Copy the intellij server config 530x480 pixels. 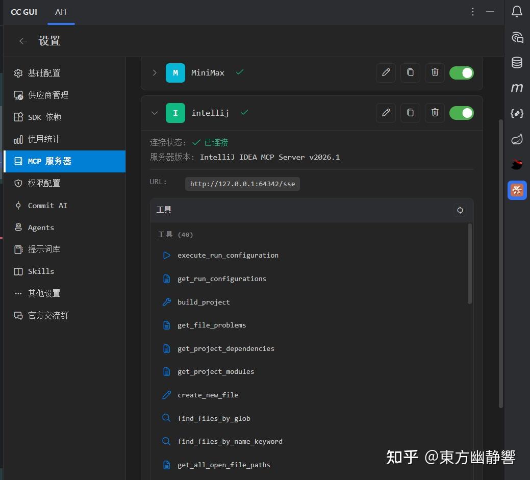[410, 113]
